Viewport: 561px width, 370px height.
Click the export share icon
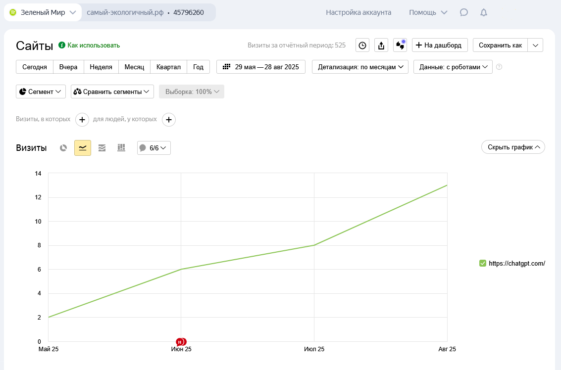(x=381, y=46)
